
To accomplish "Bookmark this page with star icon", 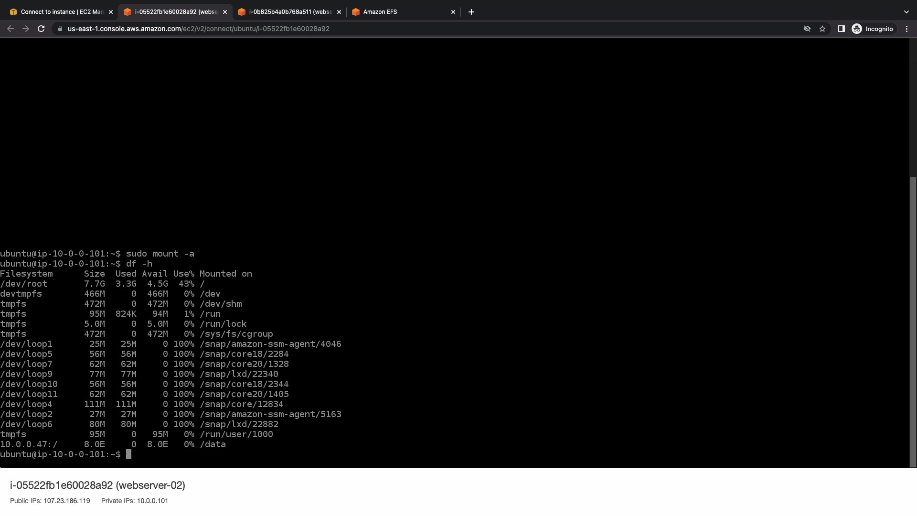I will tap(822, 29).
